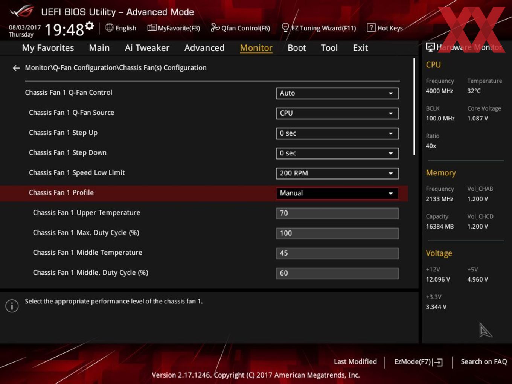Click Search on FAQ
Screen dimensions: 512x384
click(x=484, y=361)
